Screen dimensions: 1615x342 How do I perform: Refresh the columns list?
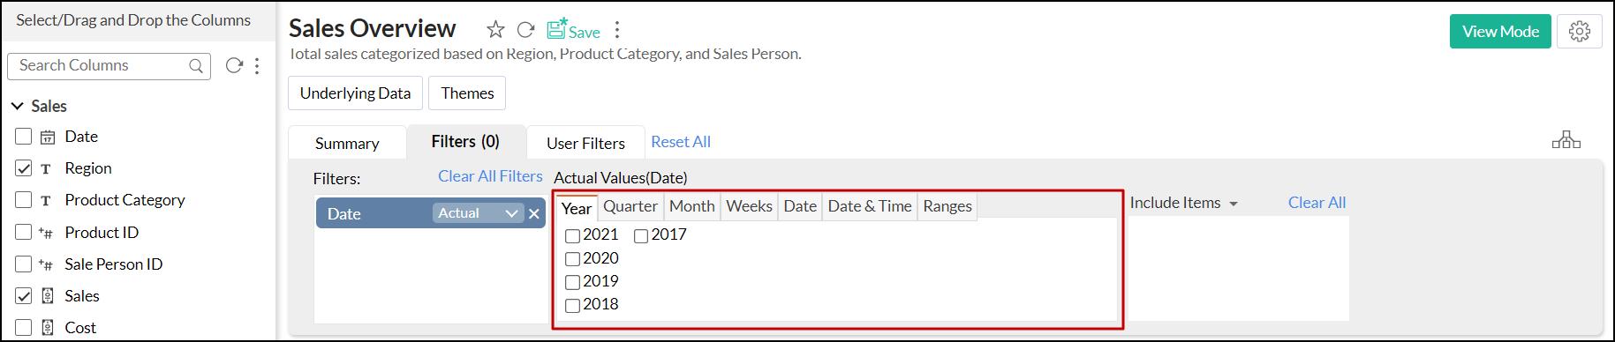pyautogui.click(x=234, y=65)
